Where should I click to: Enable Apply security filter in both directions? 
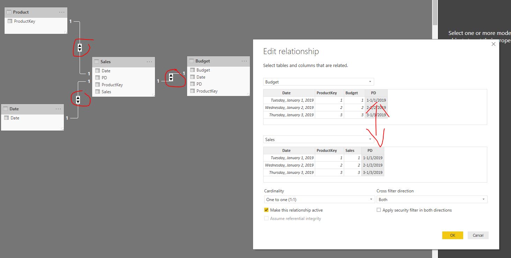coord(379,210)
